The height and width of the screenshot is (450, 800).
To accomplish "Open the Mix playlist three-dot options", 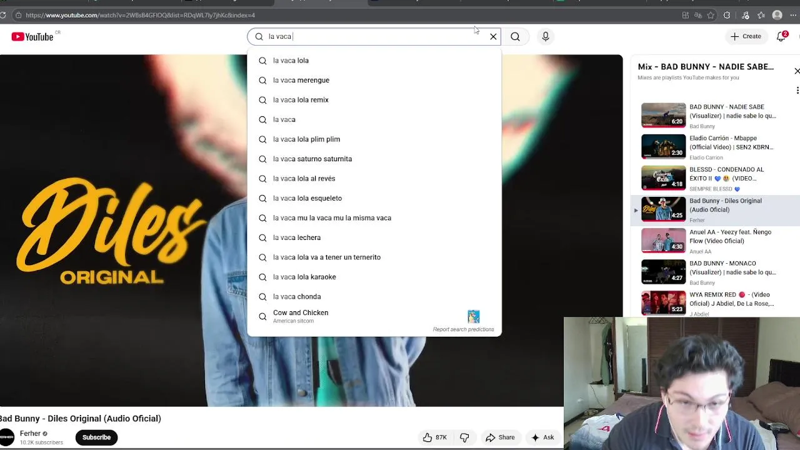I will coord(797,91).
